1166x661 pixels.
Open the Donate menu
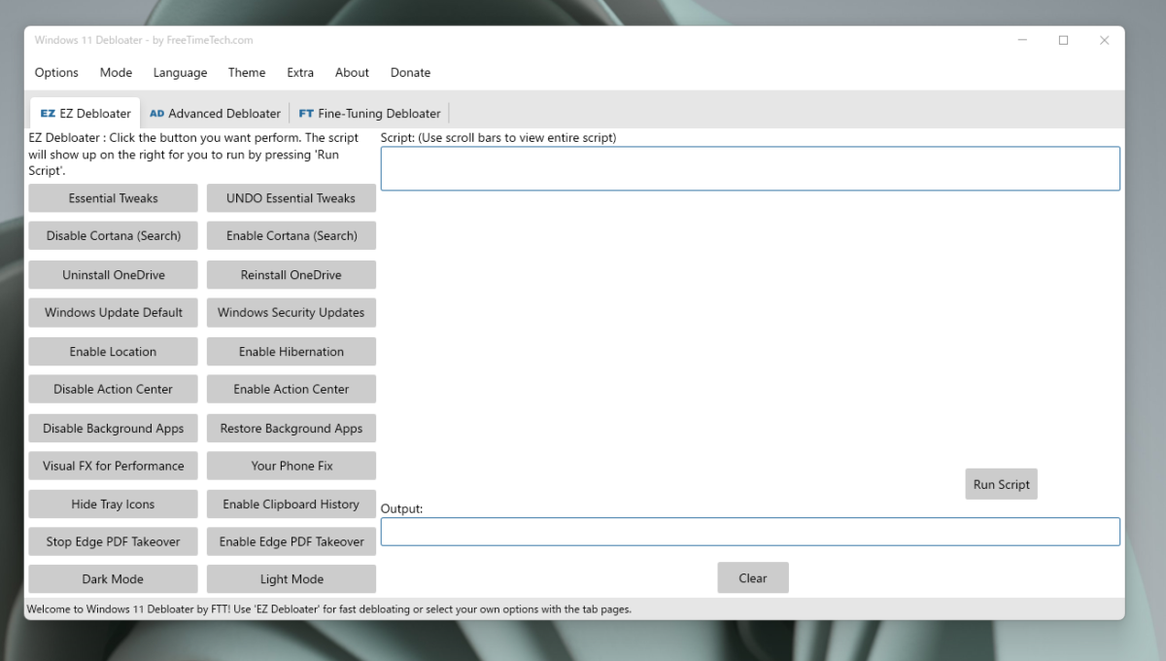tap(410, 72)
